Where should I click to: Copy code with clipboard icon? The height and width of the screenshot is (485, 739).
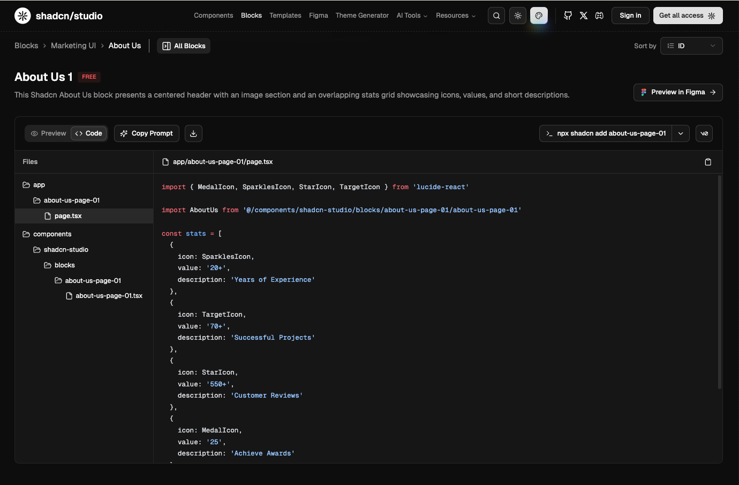708,162
